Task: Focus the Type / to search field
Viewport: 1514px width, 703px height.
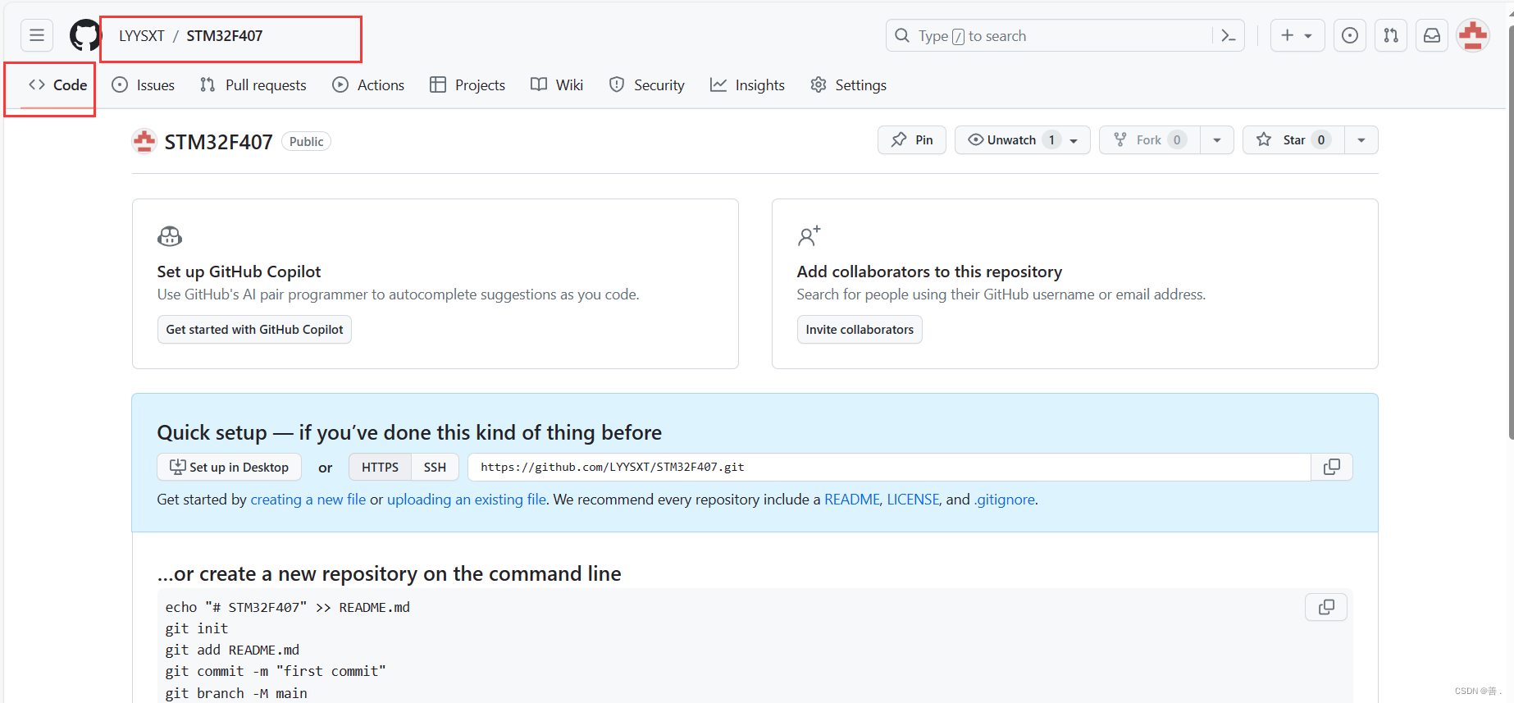Action: 1065,35
